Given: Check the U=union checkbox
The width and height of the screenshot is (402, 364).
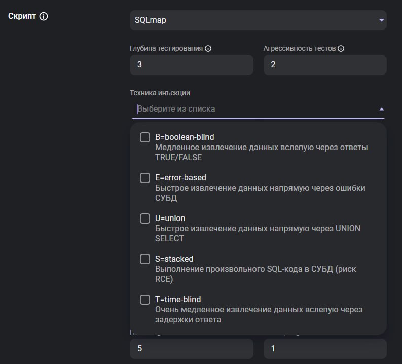Looking at the screenshot, I should pyautogui.click(x=145, y=219).
